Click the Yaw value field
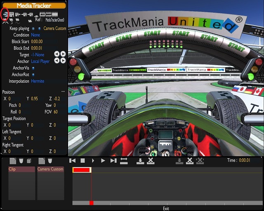The width and height of the screenshot is (264, 211). (x=55, y=105)
